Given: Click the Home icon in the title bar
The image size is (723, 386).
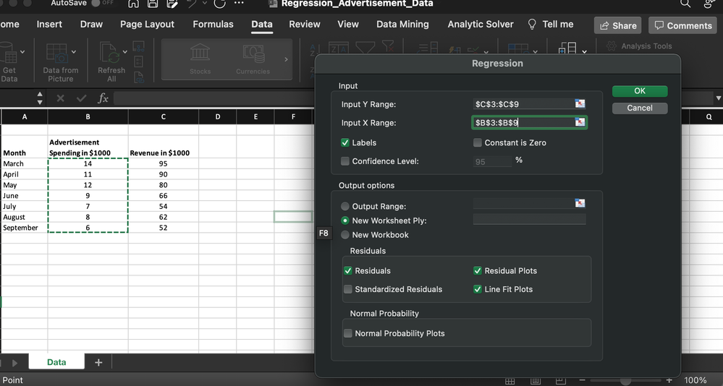Looking at the screenshot, I should 133,4.
